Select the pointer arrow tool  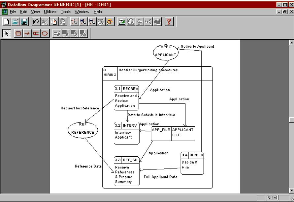[x=7, y=34]
